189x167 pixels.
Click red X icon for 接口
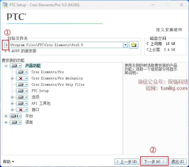22,110
